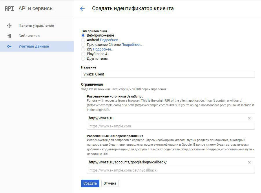Focus the https://www.example.com JavaScript origin field
Image resolution: width=261 pixels, height=193 pixels.
(x=171, y=126)
